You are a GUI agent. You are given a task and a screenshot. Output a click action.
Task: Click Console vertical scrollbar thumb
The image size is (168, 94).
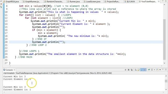point(166,81)
